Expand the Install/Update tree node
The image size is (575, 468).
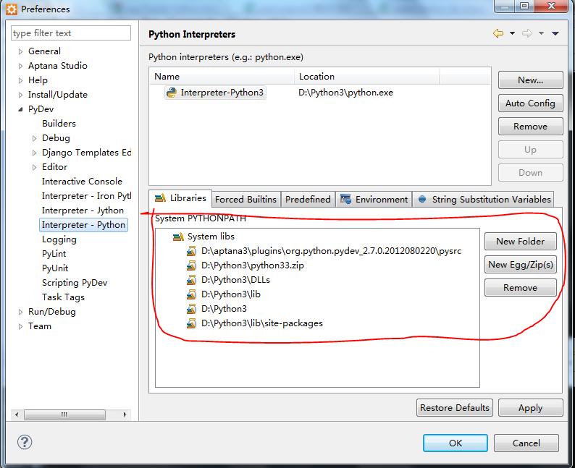tap(20, 95)
